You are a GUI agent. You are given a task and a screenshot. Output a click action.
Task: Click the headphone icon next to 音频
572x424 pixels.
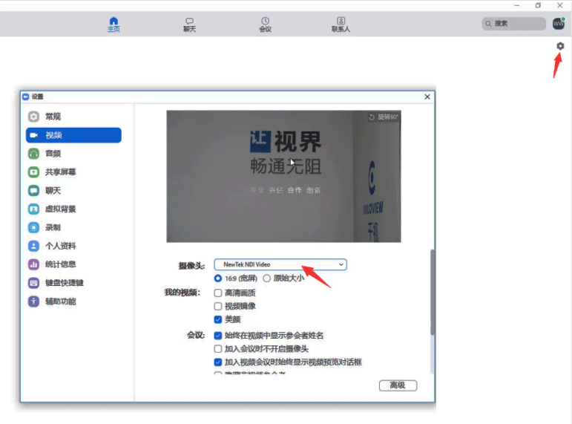coord(33,154)
